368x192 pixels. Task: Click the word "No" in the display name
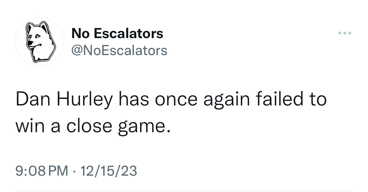tap(80, 33)
